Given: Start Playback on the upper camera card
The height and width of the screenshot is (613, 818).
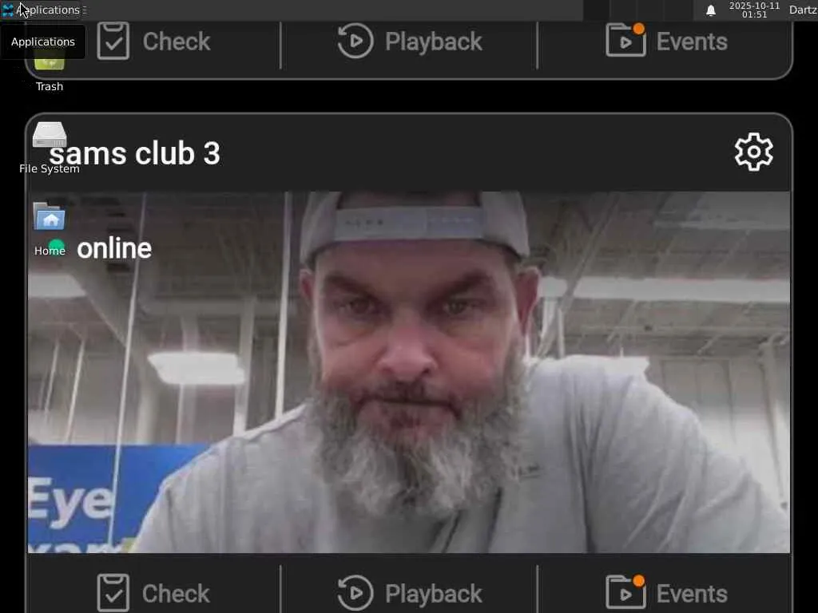Looking at the screenshot, I should coord(410,41).
